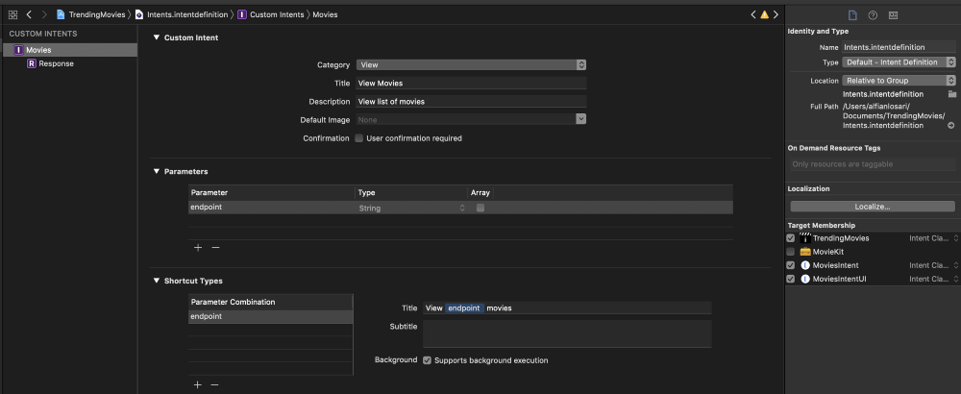Open the Category dropdown set to View
Image resolution: width=961 pixels, height=394 pixels.
point(471,64)
